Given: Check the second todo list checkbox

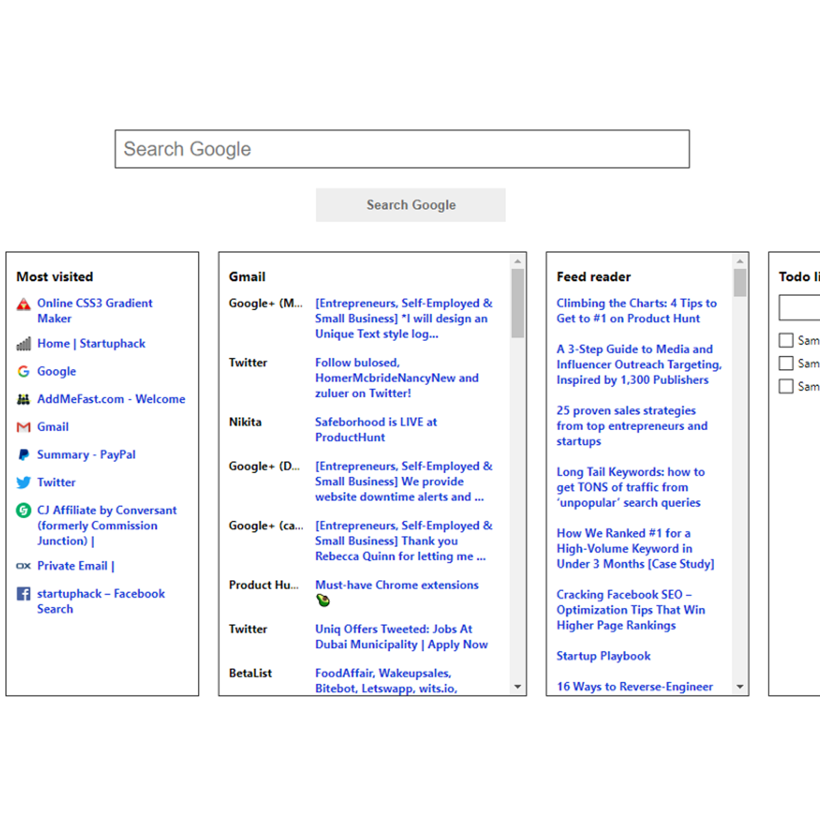Looking at the screenshot, I should click(786, 364).
